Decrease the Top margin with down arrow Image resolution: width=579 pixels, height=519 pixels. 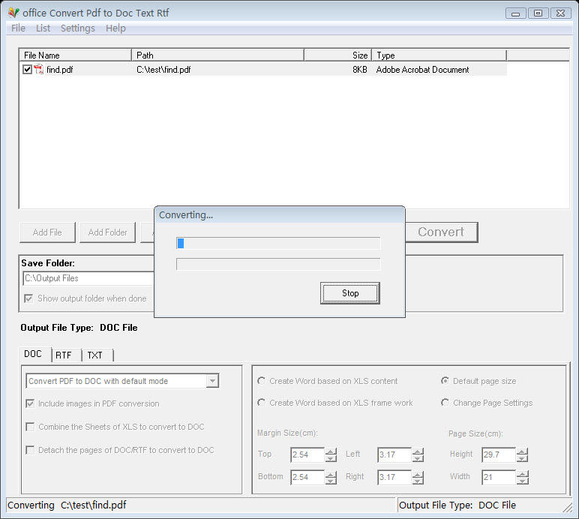point(331,458)
